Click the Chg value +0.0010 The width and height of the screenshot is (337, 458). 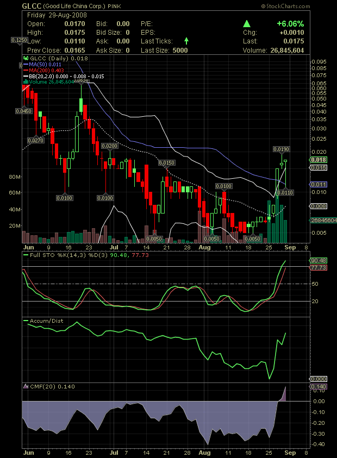click(292, 33)
